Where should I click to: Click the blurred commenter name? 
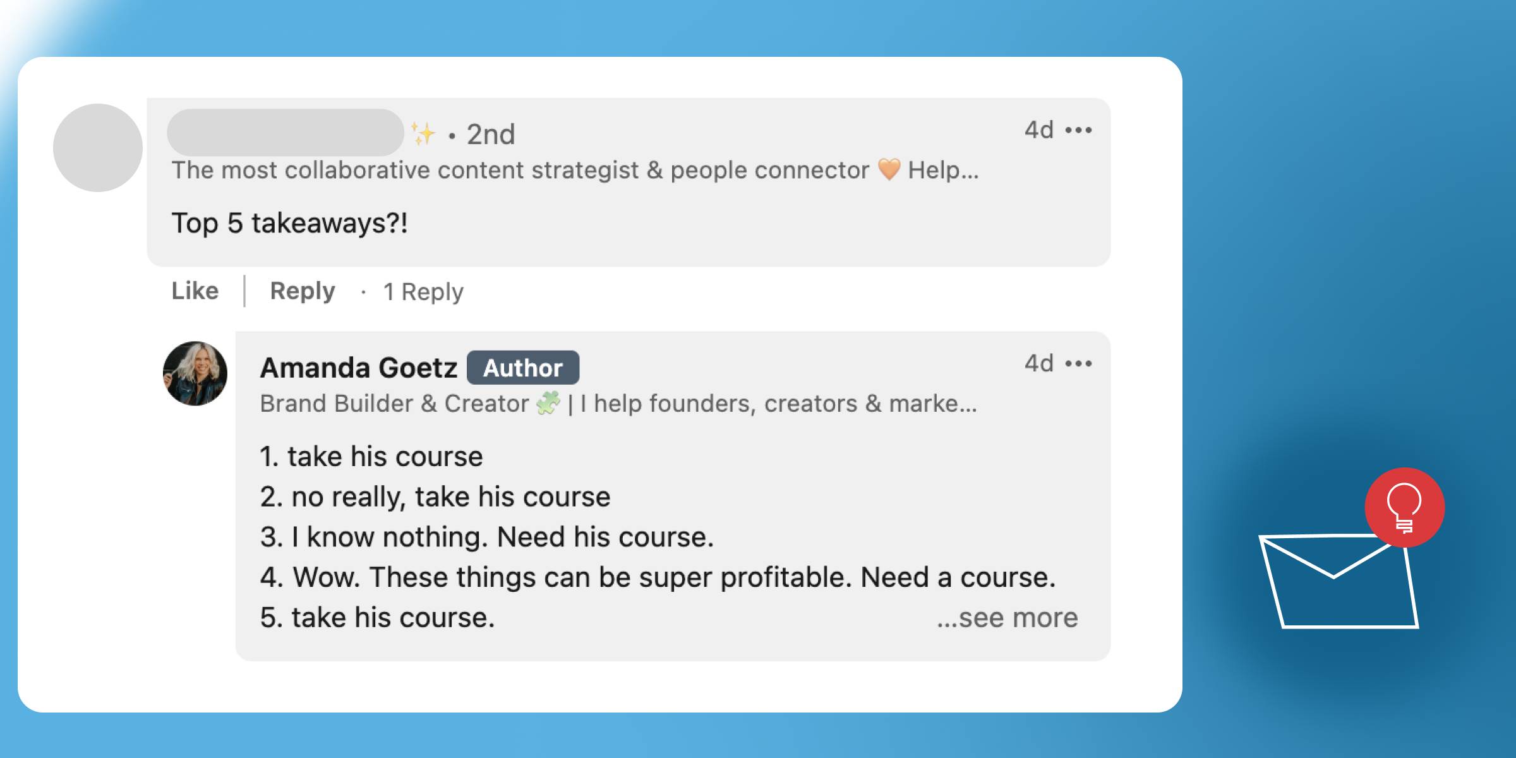285,133
